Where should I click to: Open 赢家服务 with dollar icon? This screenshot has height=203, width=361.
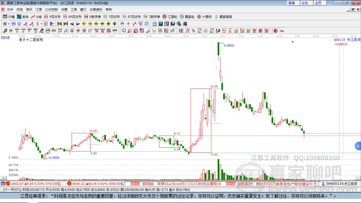[x=224, y=17]
